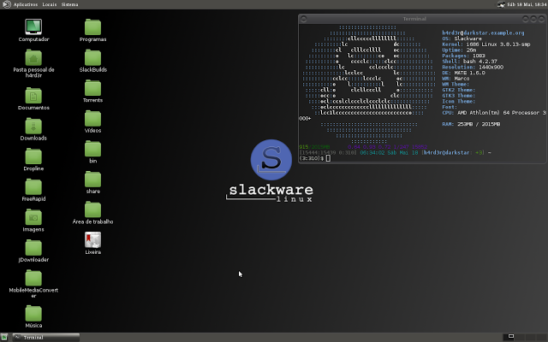Screen dimensions: 548x342
Task: Open the Sistema menu
Action: [x=69, y=4]
